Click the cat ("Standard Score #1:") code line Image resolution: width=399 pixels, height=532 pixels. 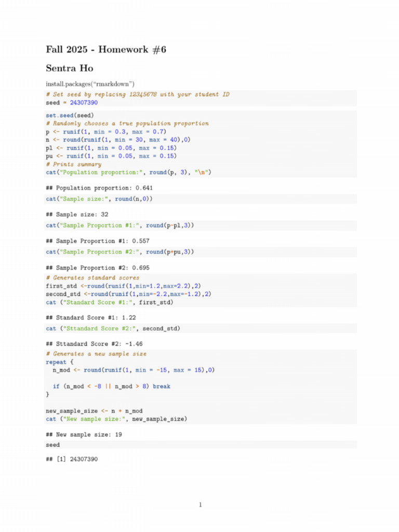(110, 302)
